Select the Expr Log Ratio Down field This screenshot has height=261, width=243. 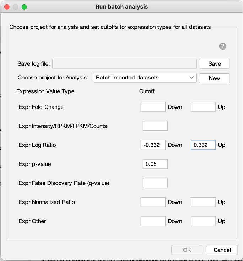coord(153,145)
